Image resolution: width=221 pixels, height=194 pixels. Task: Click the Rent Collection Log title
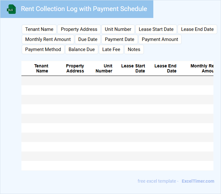pos(84,9)
